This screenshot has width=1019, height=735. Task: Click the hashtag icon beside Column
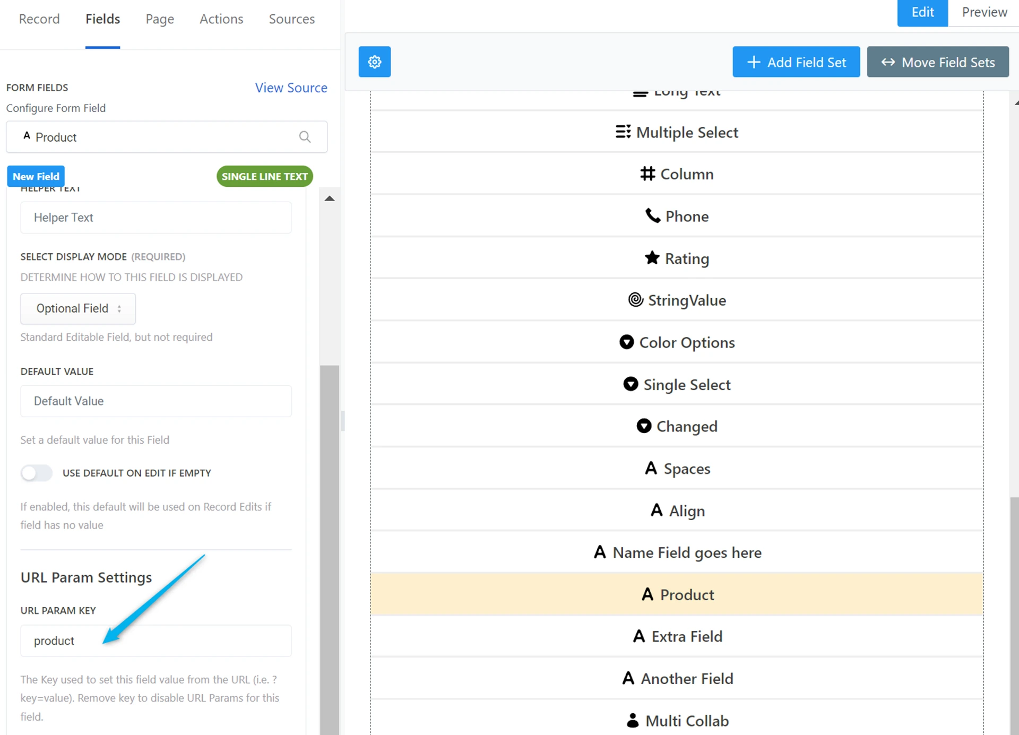coord(647,174)
